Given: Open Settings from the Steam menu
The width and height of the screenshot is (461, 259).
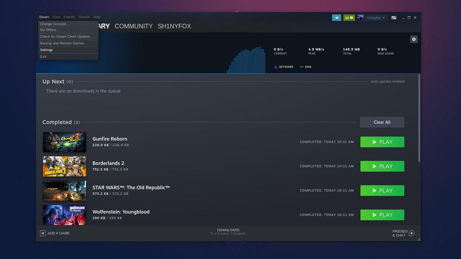Looking at the screenshot, I should [x=68, y=50].
